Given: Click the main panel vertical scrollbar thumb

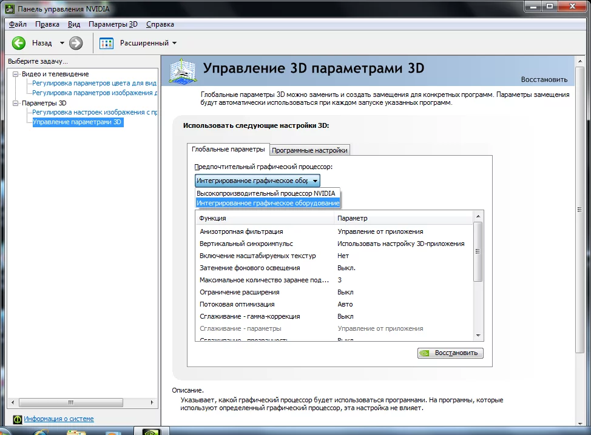Looking at the screenshot, I should [580, 210].
